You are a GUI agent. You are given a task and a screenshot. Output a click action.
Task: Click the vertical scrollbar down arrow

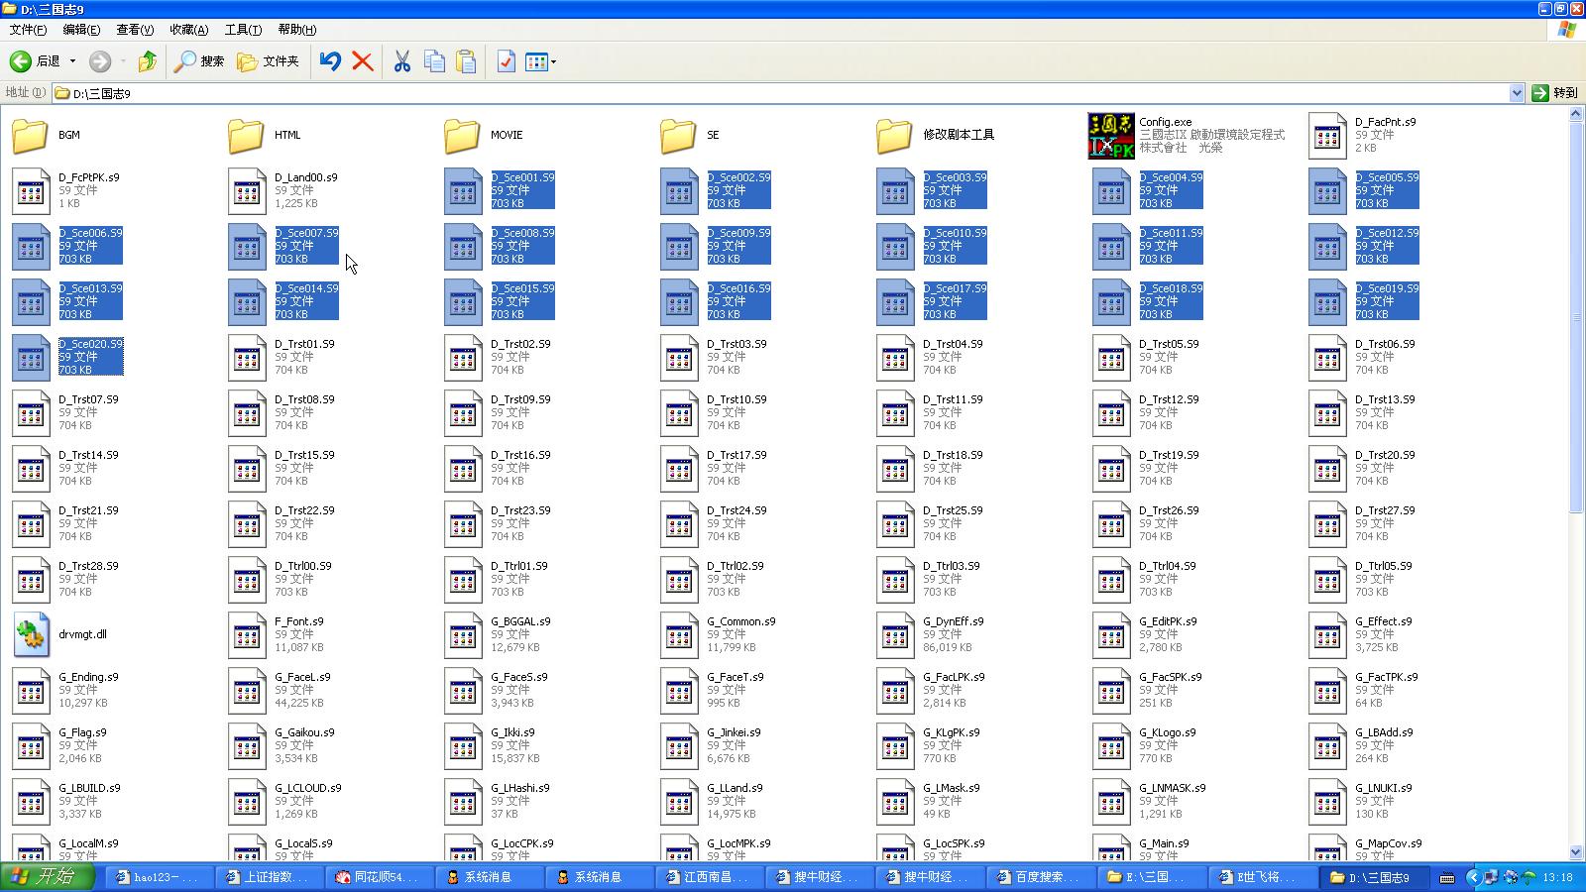pos(1576,852)
